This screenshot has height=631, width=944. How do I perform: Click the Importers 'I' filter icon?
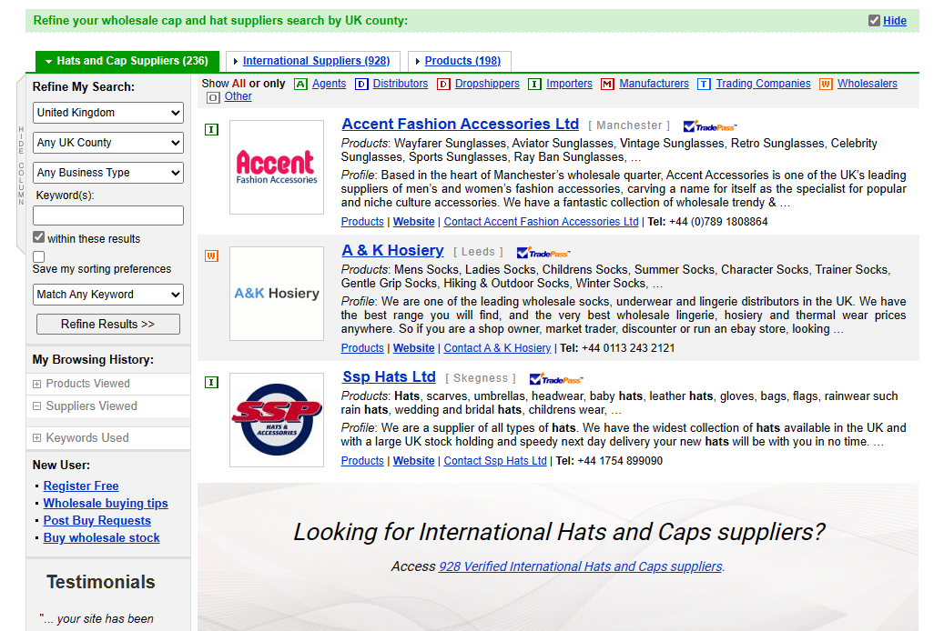[534, 84]
